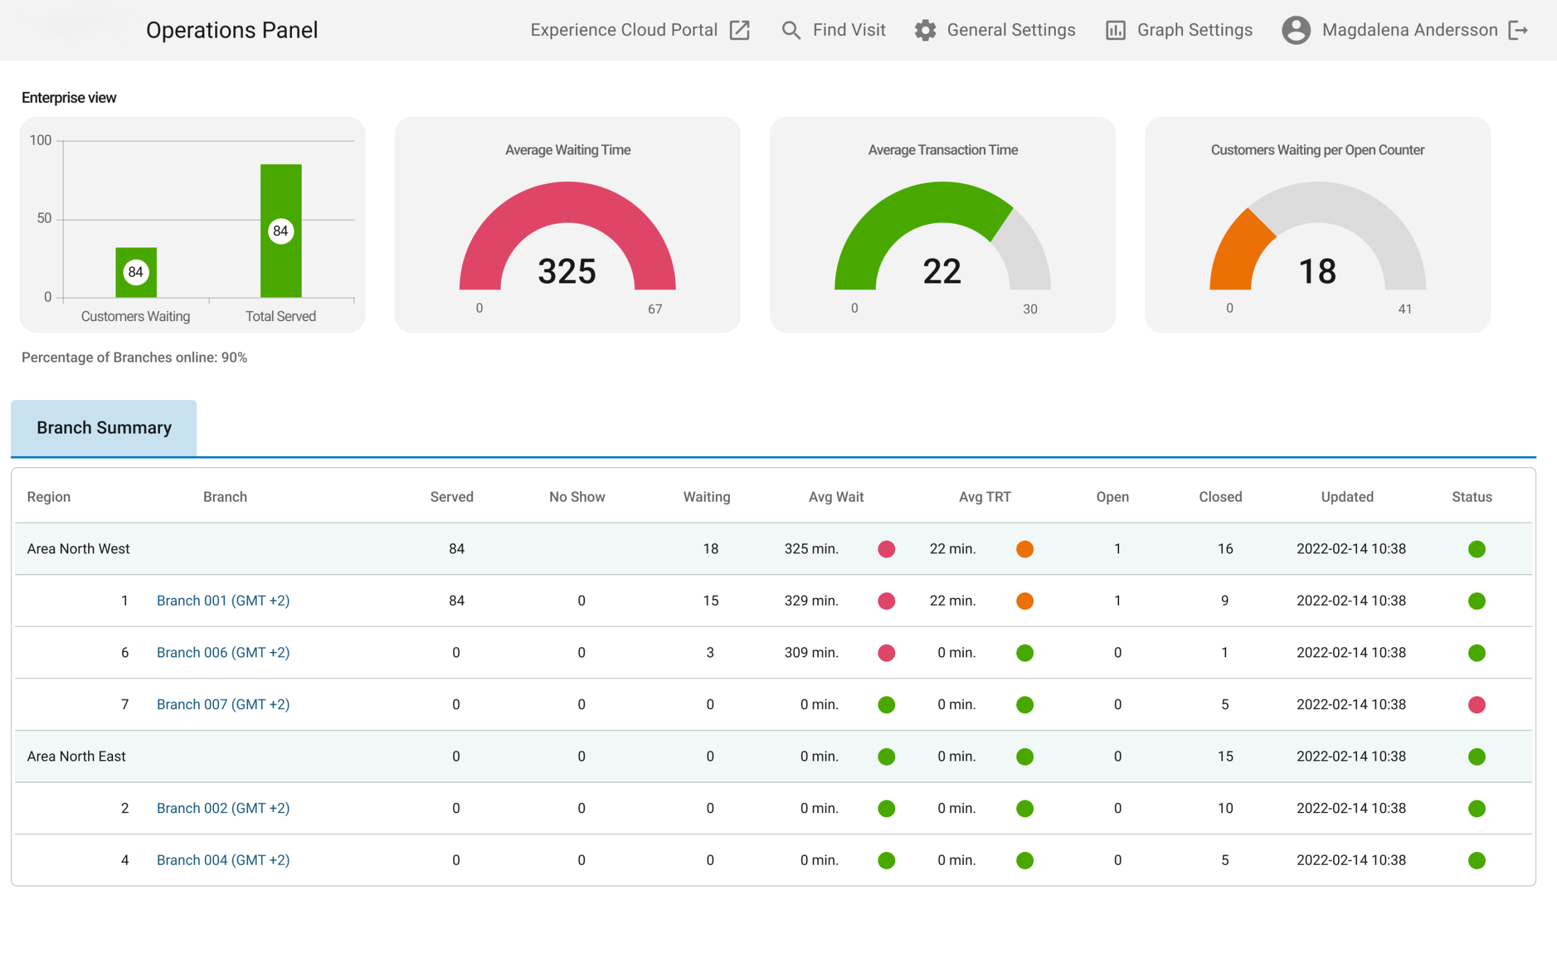The image size is (1557, 973).
Task: Click the Find Visit magnifier icon
Action: point(791,30)
